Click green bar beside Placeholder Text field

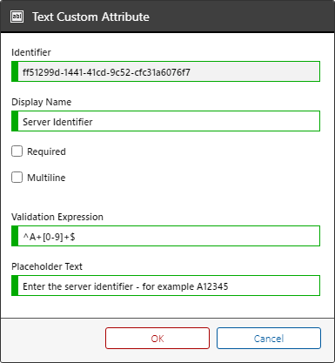click(15, 286)
